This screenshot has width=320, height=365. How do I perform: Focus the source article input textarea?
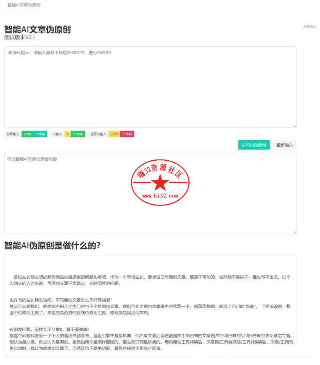(150, 87)
